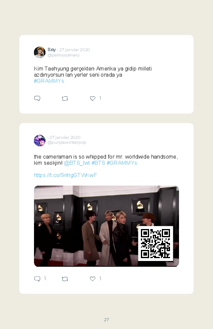Like the purplewinterpop tweet
Viewport: 213px width, 329px height.
[93, 279]
